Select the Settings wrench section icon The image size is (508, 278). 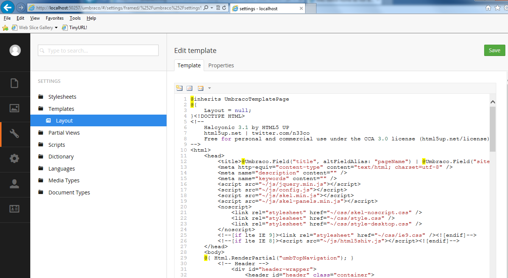click(14, 134)
